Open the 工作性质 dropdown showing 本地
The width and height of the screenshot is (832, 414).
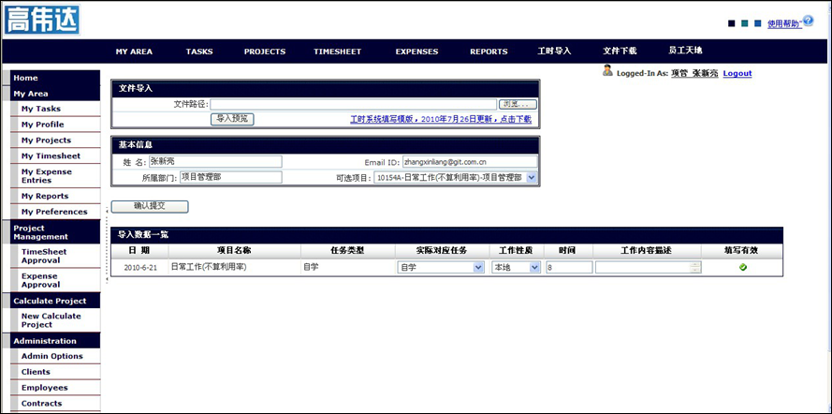[534, 267]
